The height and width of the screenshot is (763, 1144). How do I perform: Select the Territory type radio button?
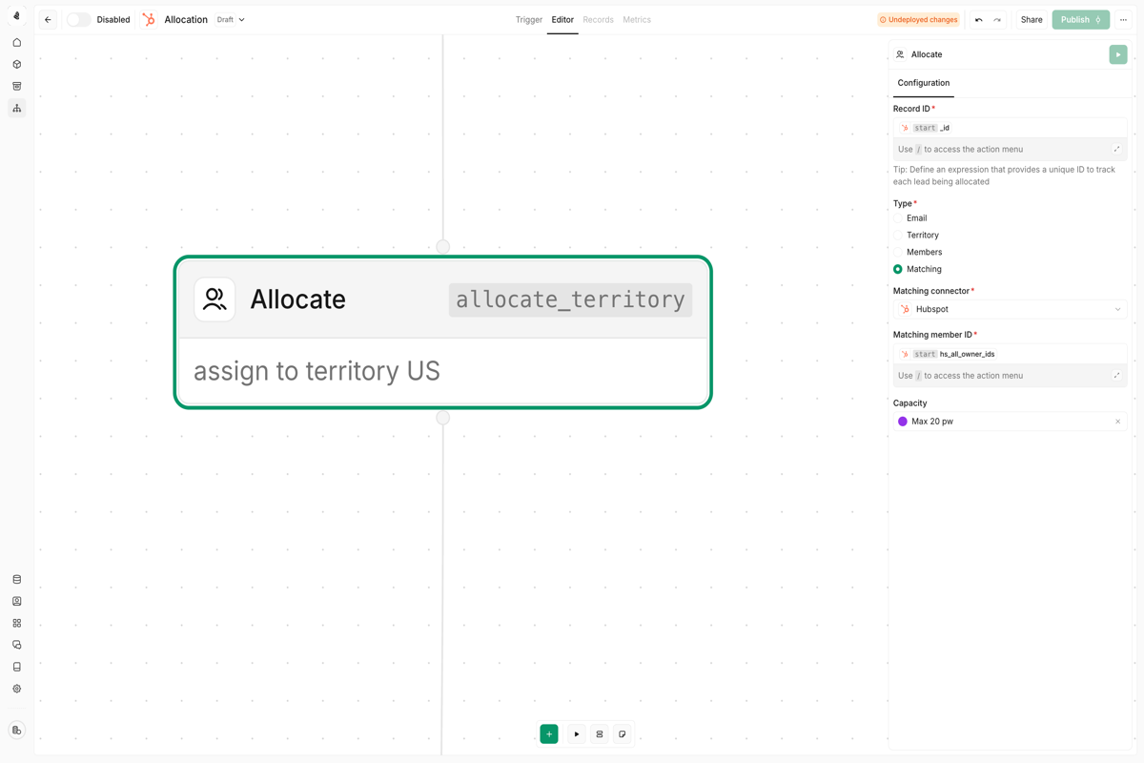click(x=898, y=235)
